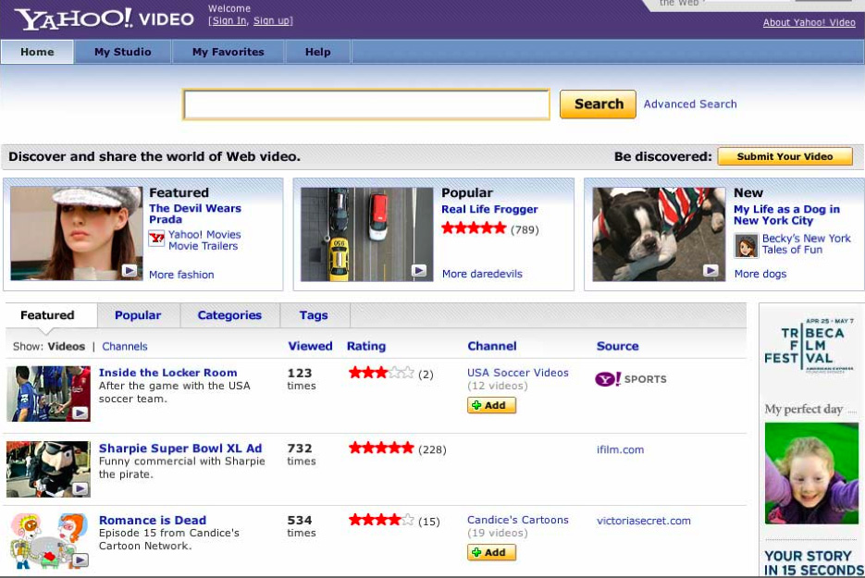Open the About Yahoo! Video link
Viewport: 865px width, 578px height.
click(809, 22)
